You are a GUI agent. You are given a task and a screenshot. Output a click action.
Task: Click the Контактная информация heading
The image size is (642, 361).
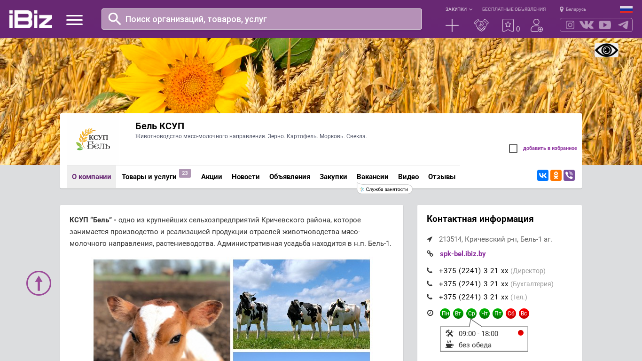point(480,219)
